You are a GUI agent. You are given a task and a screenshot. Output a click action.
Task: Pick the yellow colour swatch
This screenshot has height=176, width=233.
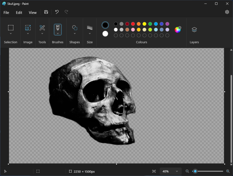144,24
